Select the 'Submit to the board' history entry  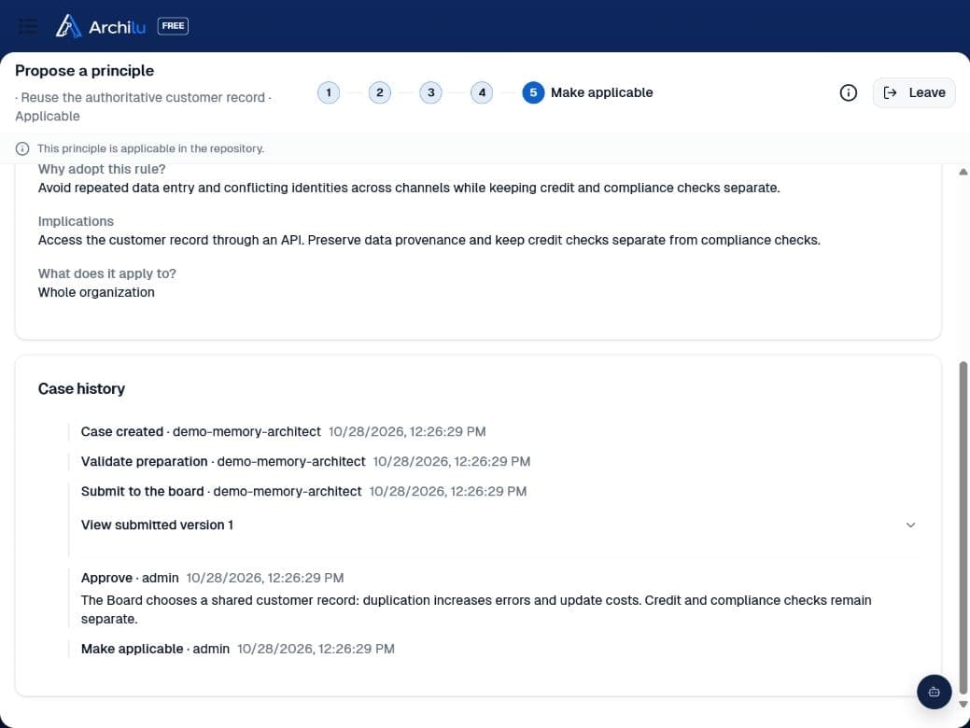coord(303,491)
